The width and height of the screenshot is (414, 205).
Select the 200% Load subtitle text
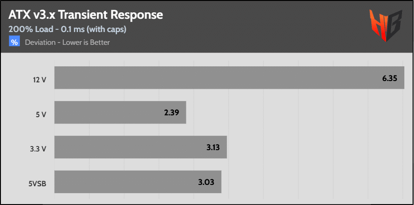click(67, 29)
